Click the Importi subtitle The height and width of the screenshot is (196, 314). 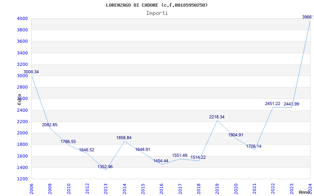157,13
